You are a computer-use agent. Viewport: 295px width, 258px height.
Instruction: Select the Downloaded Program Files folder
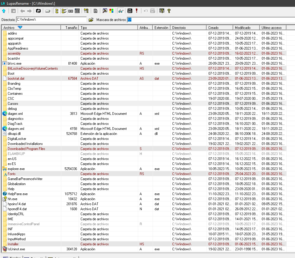[x=26, y=148]
